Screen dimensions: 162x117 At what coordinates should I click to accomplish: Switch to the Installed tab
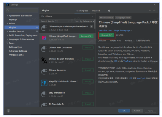click(96, 11)
